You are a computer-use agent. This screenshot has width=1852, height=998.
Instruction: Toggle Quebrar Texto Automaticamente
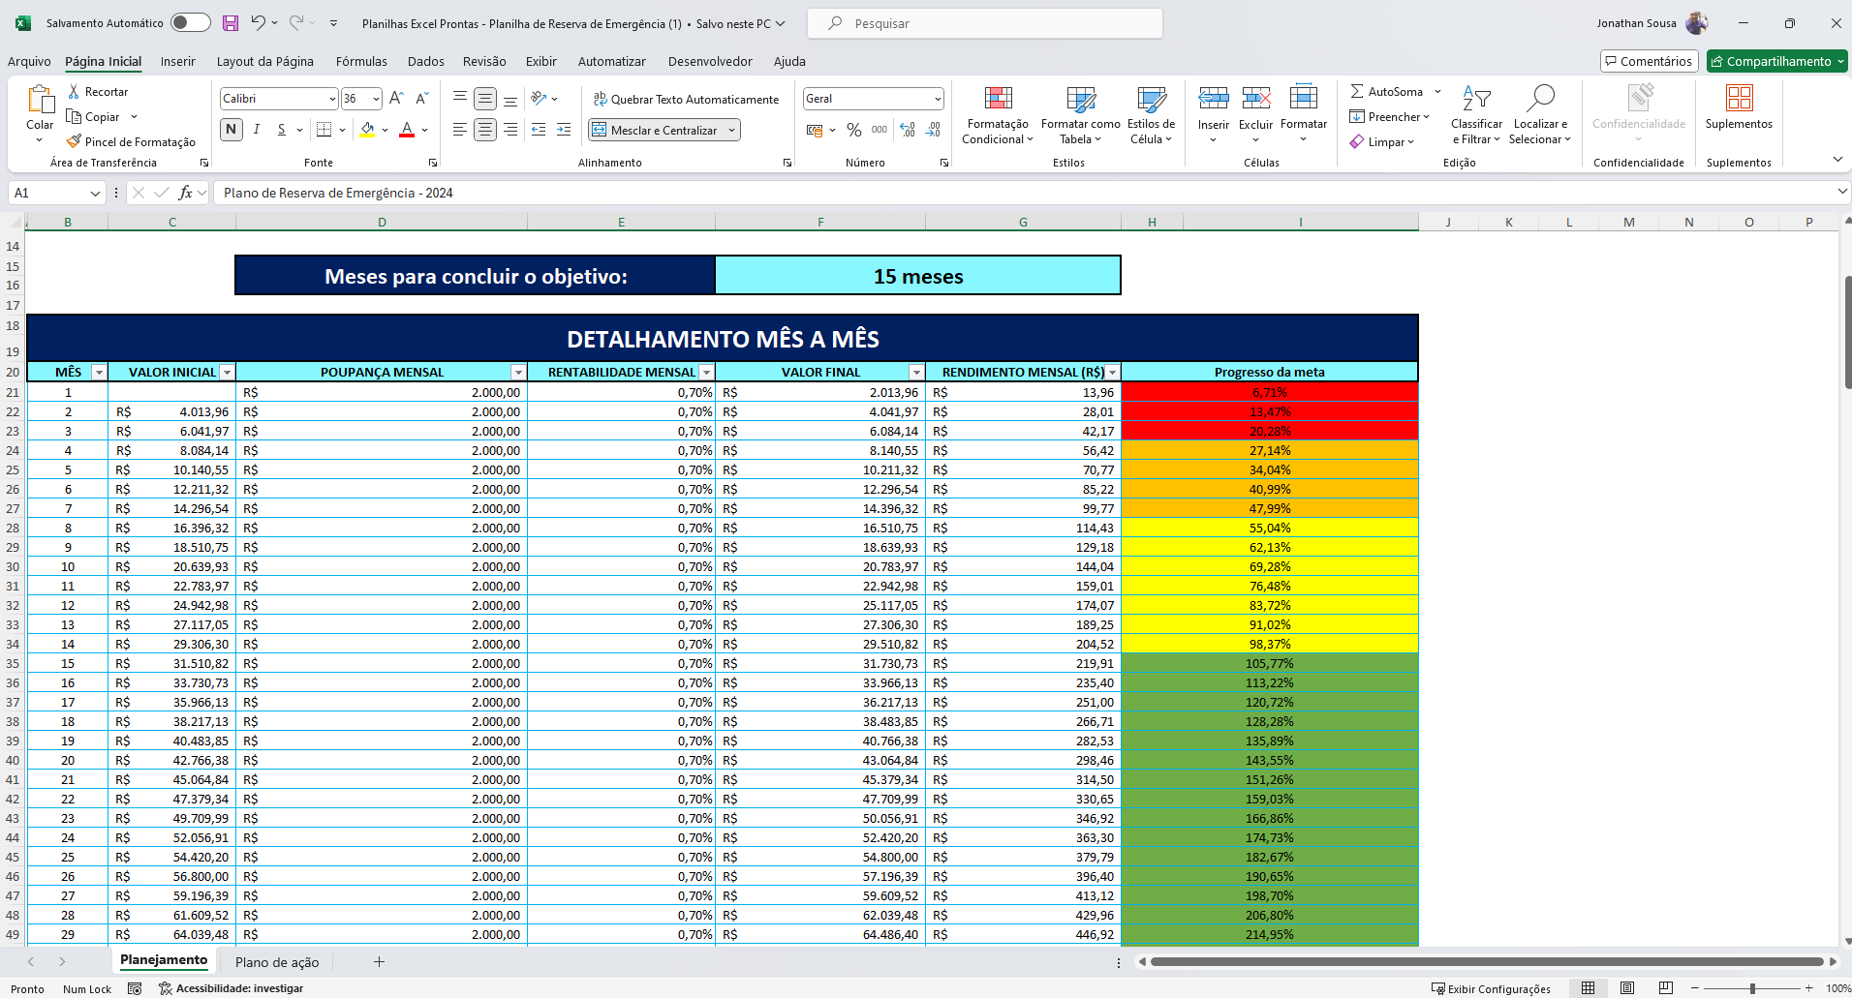686,99
